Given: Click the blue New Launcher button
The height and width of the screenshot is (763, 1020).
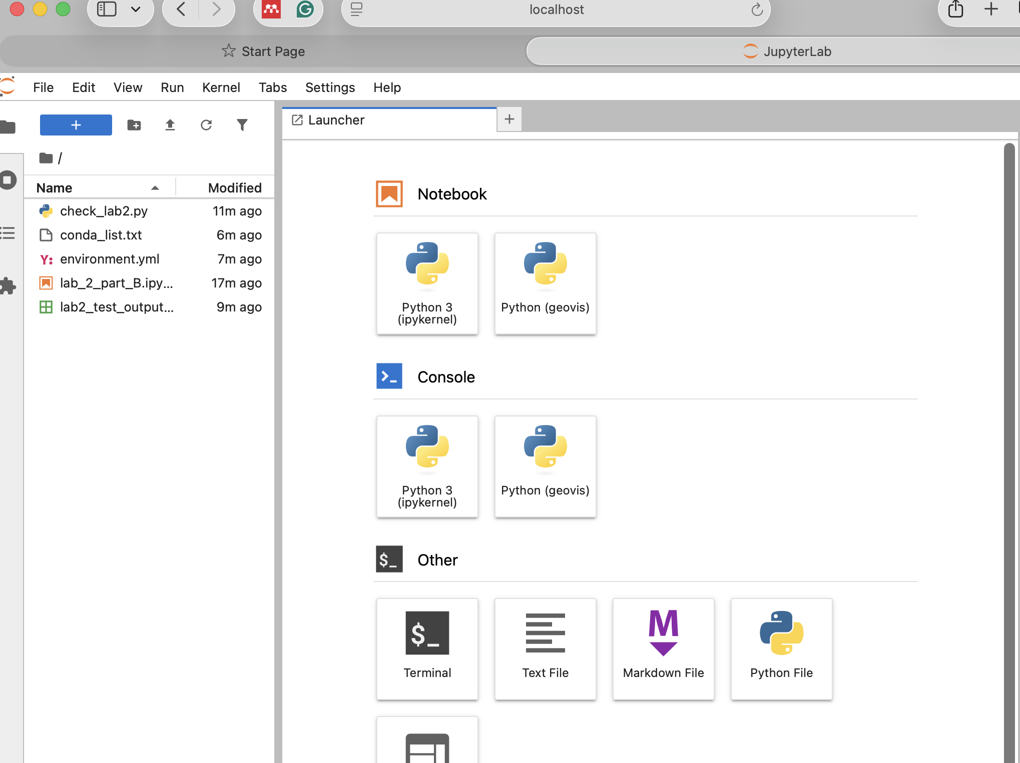Looking at the screenshot, I should 76,125.
